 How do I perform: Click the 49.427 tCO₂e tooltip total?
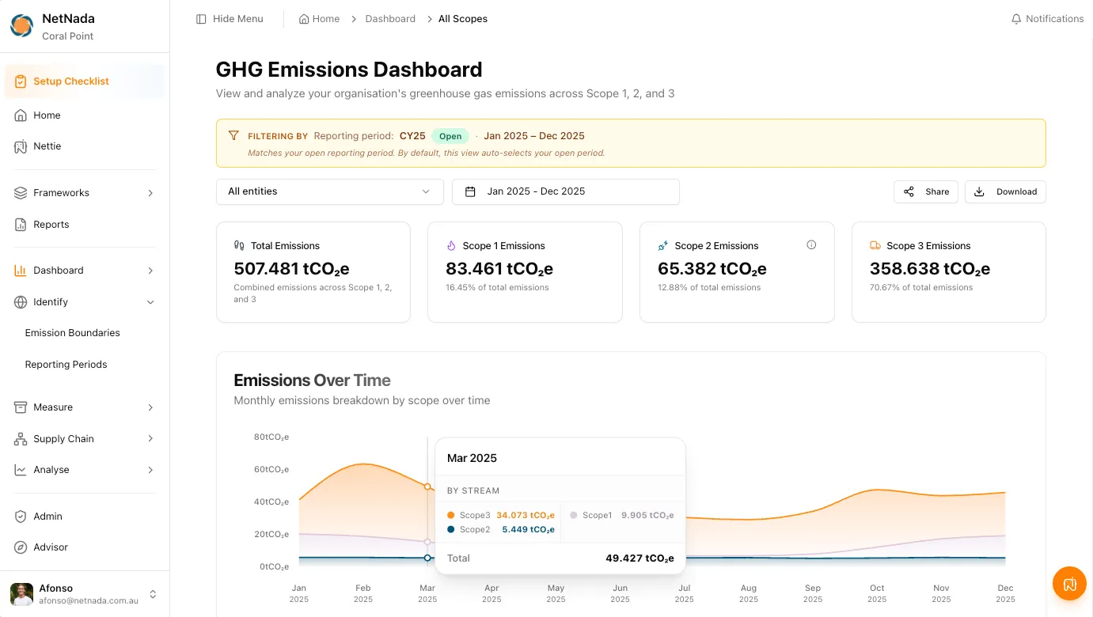tap(639, 558)
